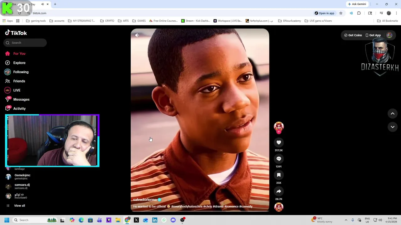Open the ARTS bookmark folder
The width and height of the screenshot is (401, 225).
tap(123, 21)
